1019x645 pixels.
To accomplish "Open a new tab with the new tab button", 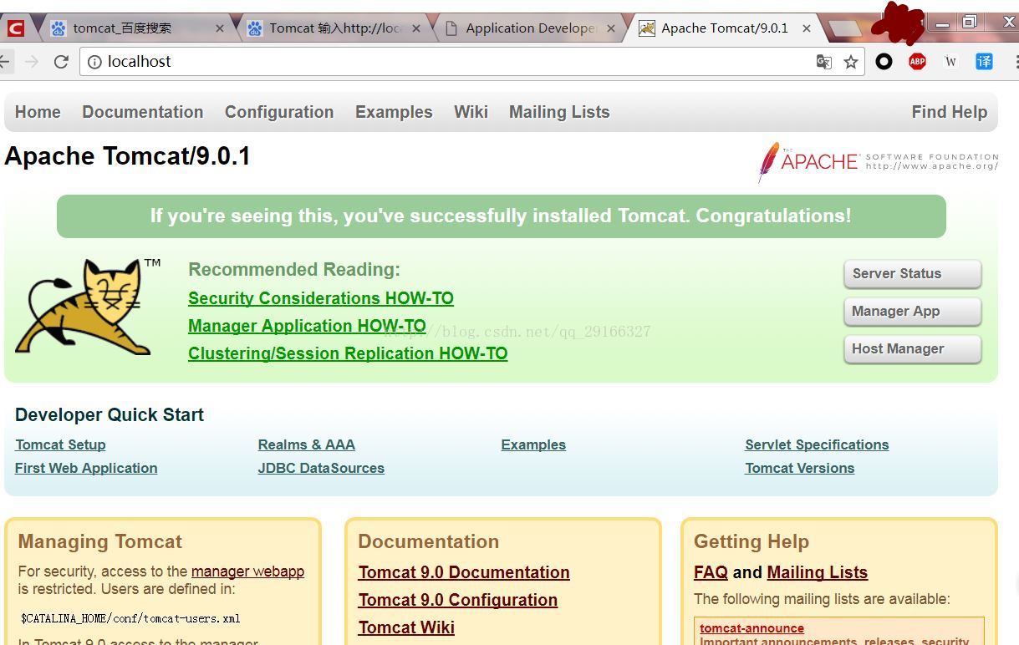I will click(845, 29).
